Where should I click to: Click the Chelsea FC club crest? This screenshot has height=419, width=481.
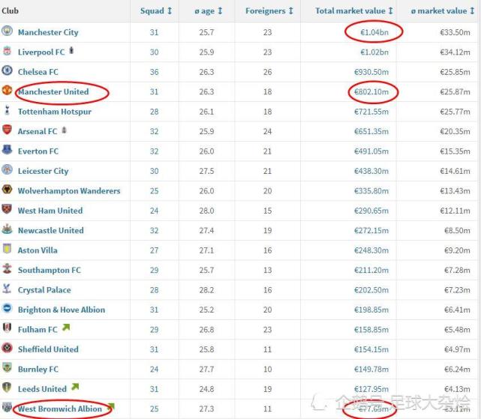coord(7,70)
